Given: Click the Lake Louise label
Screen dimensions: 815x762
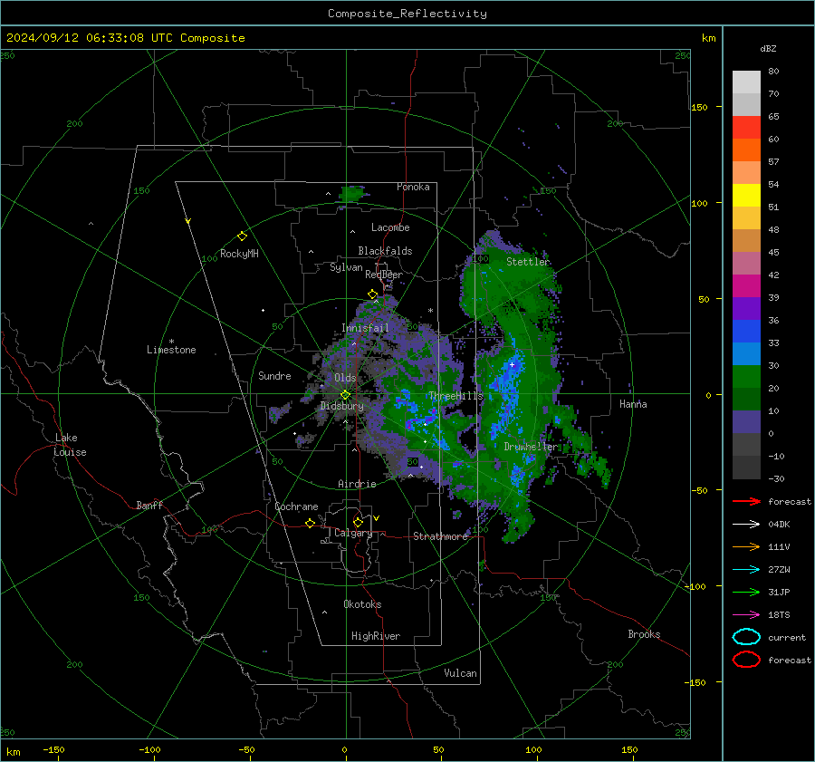Looking at the screenshot, I should (70, 445).
